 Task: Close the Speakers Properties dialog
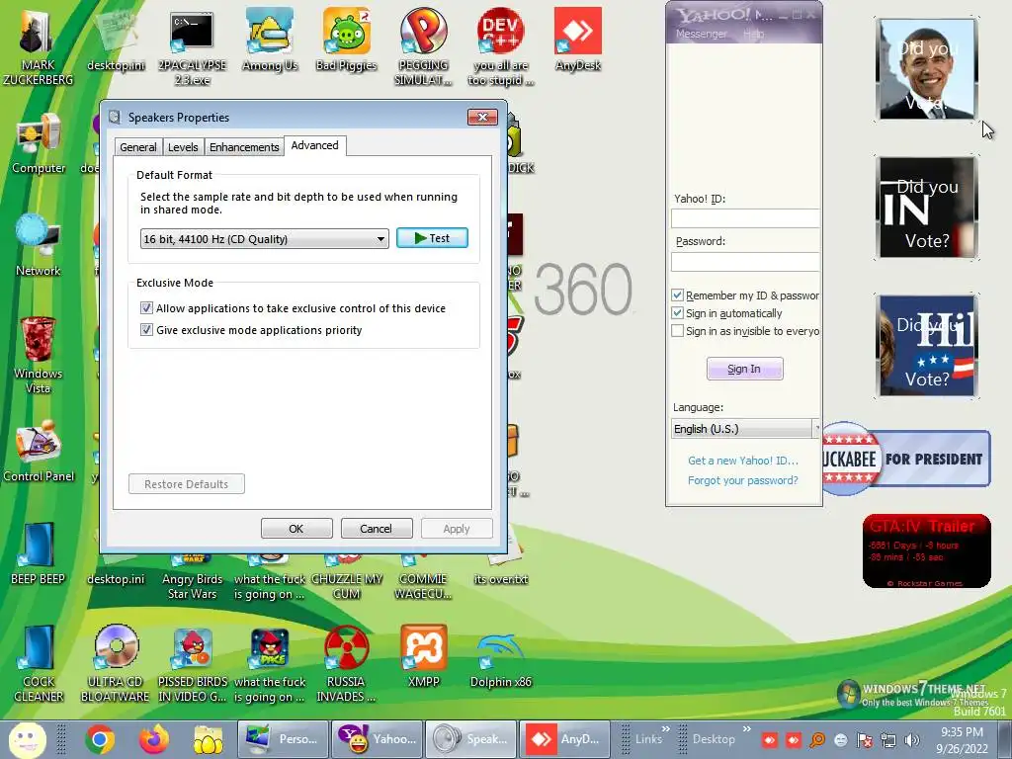click(482, 117)
